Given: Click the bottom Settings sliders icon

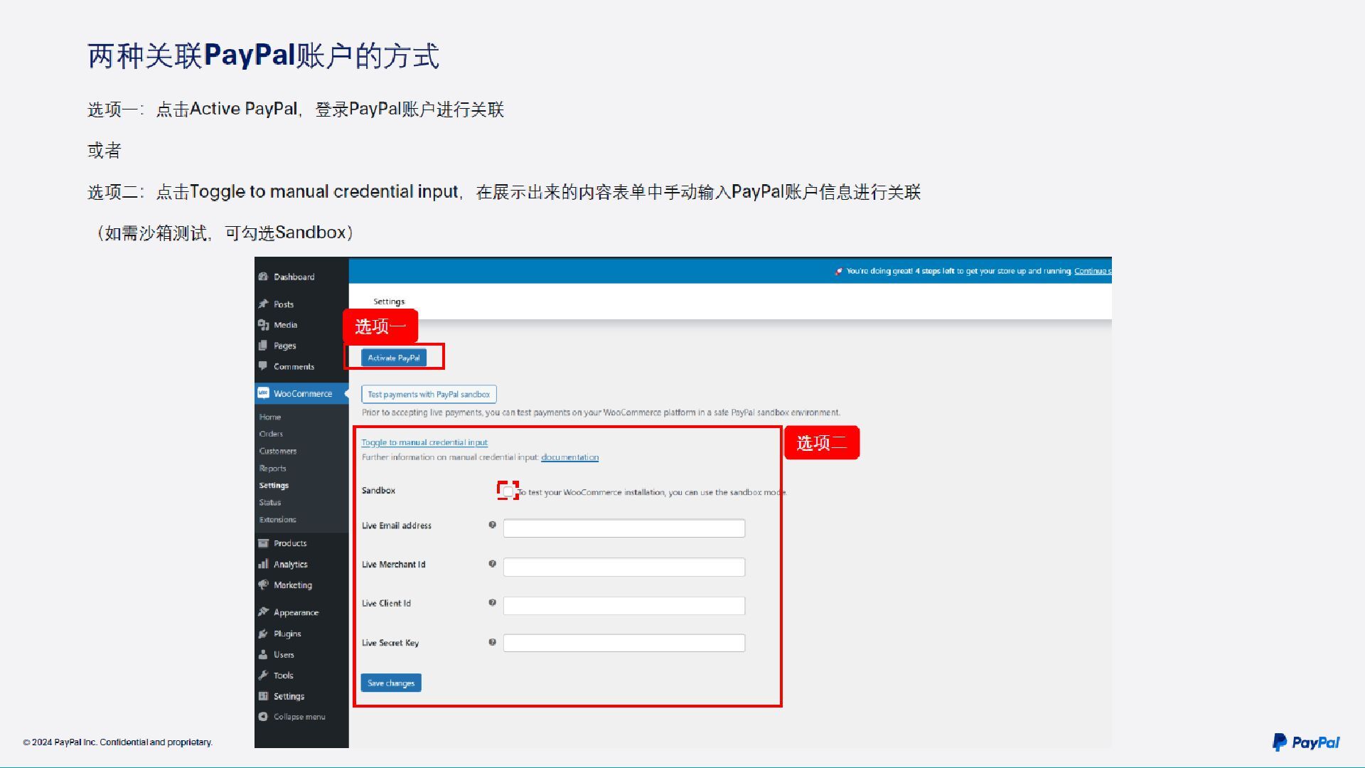Looking at the screenshot, I should tap(263, 696).
